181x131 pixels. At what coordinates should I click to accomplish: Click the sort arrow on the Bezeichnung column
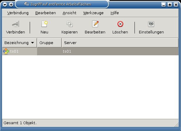point(32,43)
